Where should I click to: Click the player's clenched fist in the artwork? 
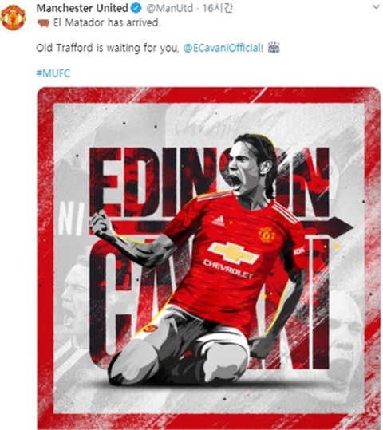tap(100, 223)
